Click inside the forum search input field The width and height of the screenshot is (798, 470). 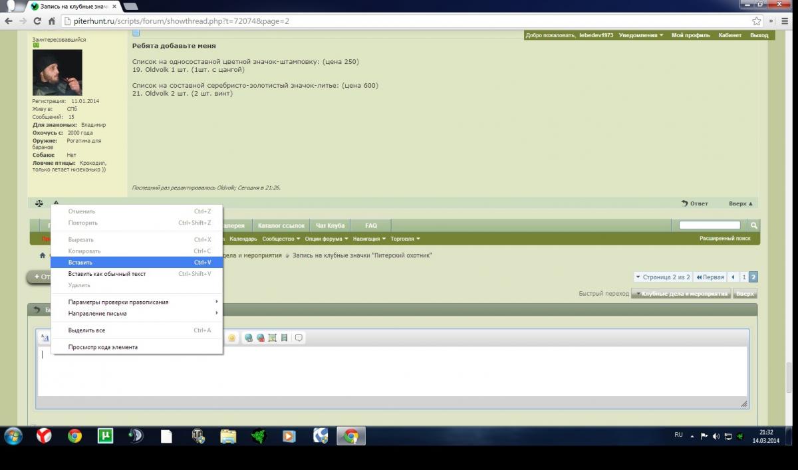(710, 225)
